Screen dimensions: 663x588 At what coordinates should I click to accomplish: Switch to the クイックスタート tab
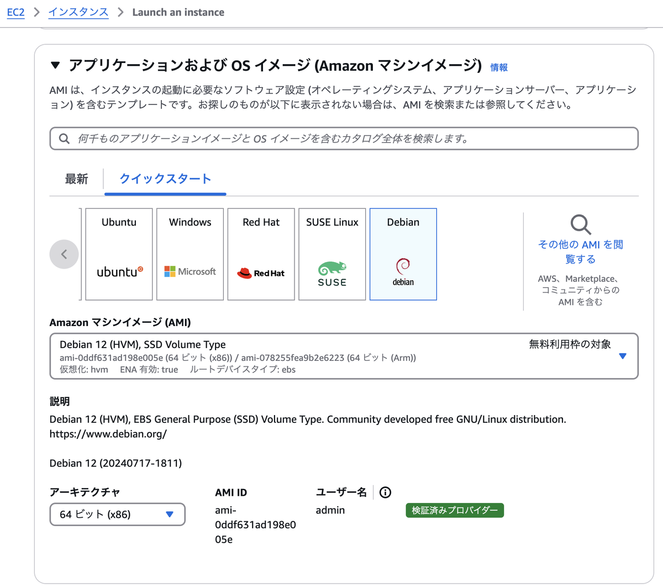[x=165, y=179]
